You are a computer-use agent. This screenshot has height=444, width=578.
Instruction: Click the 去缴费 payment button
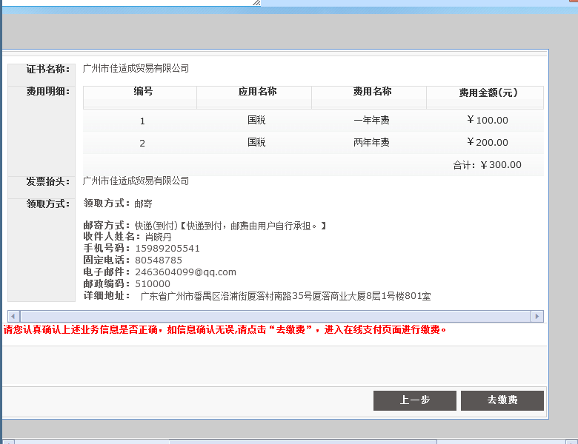click(x=502, y=400)
